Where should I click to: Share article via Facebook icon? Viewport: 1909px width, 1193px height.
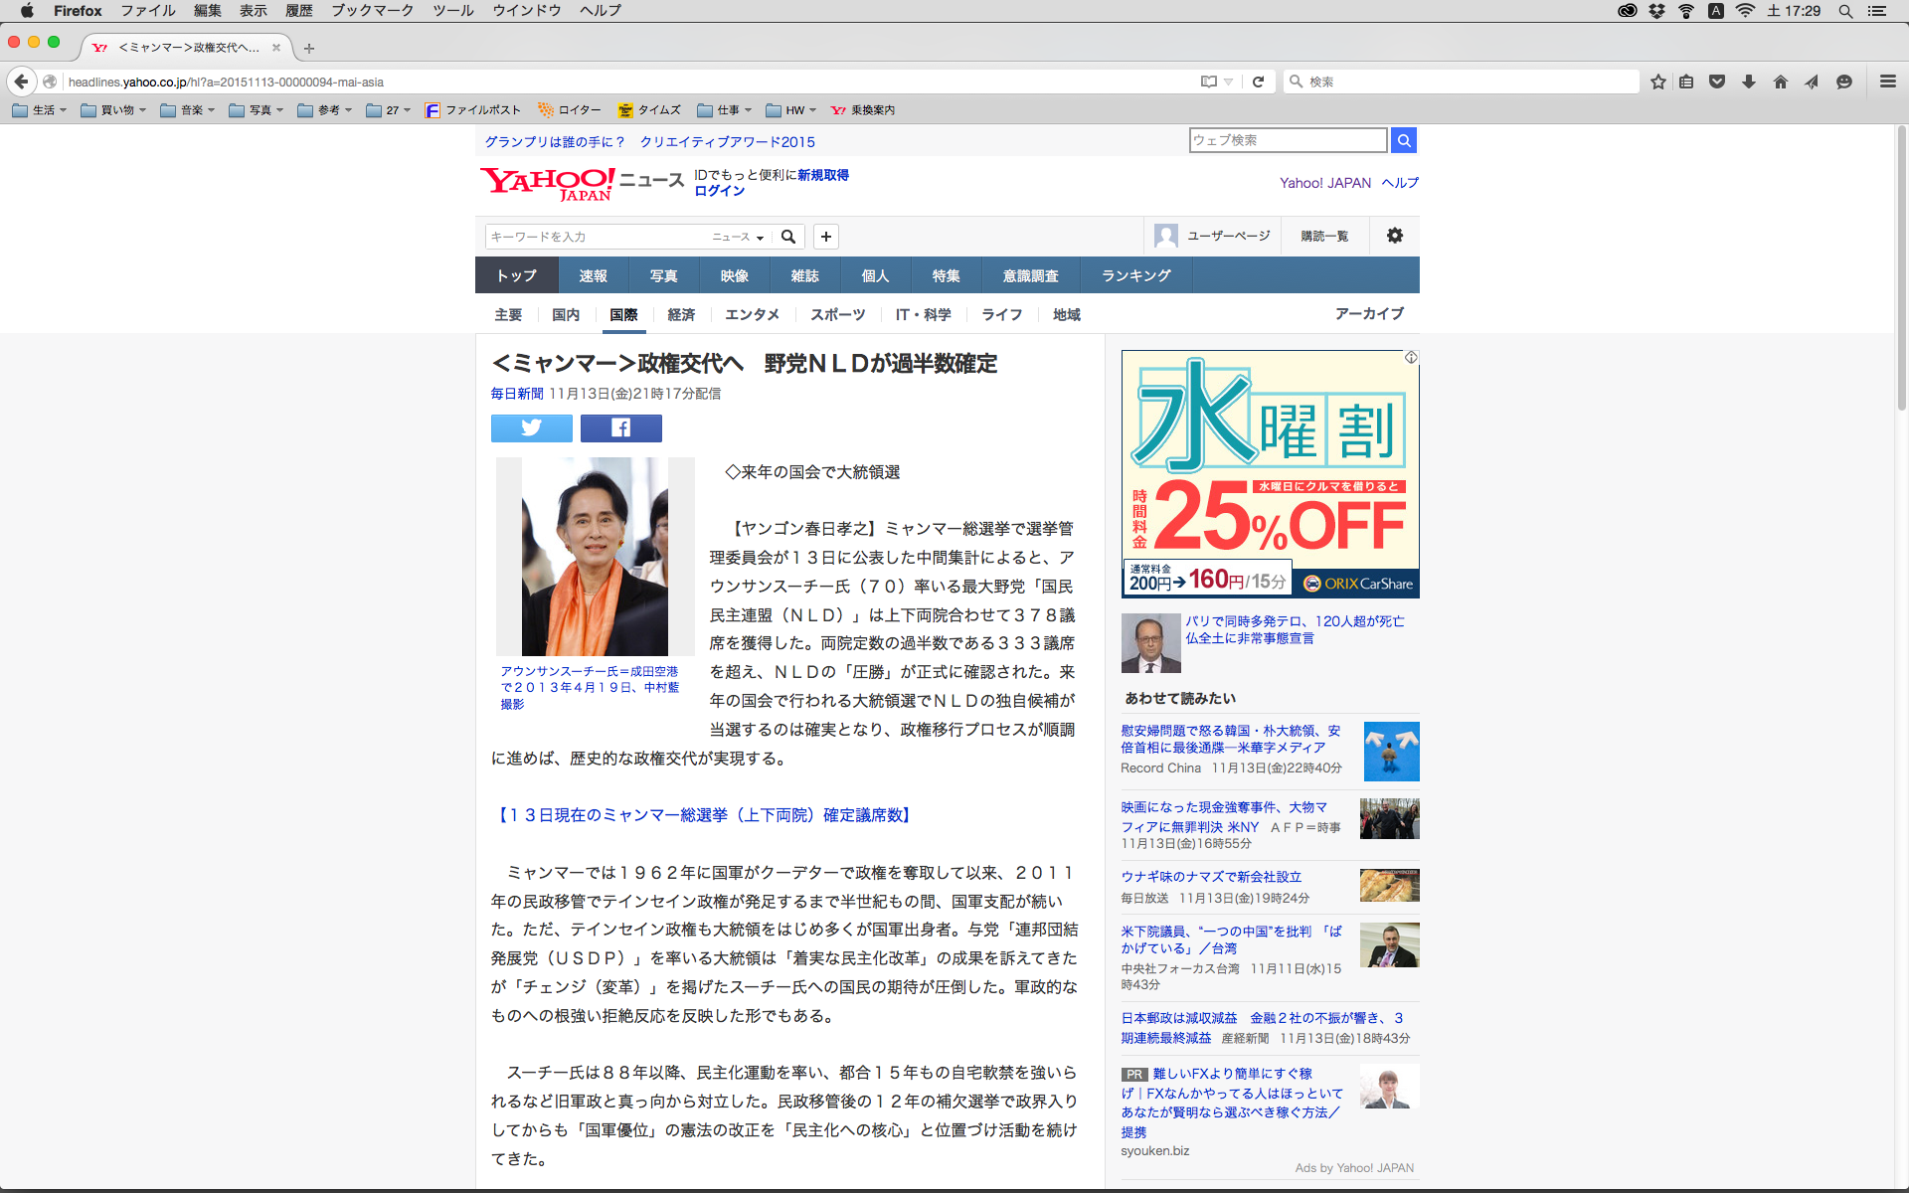pos(620,428)
